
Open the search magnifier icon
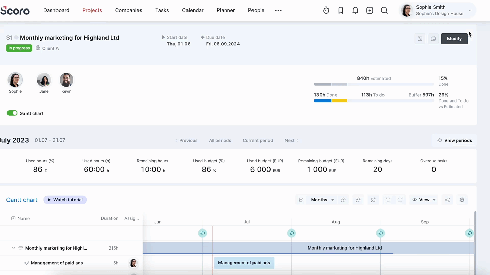384,10
